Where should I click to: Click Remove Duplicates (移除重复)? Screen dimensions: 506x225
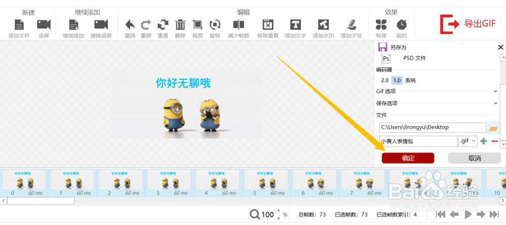point(268,25)
